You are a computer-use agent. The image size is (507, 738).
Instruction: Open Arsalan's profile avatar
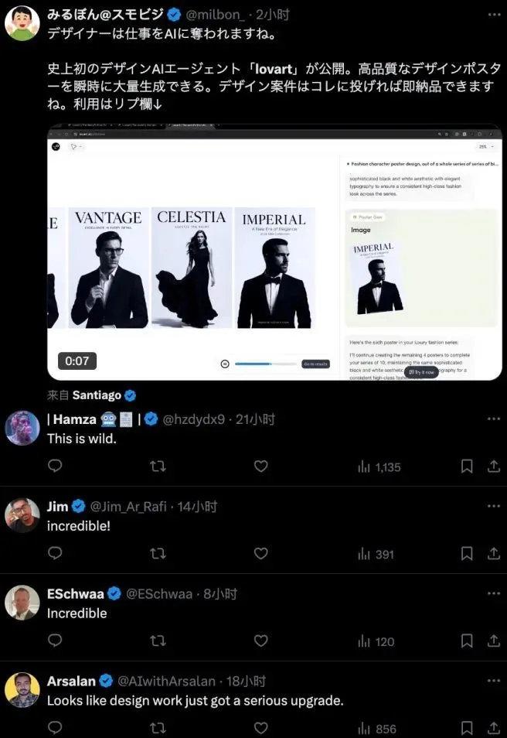22,690
